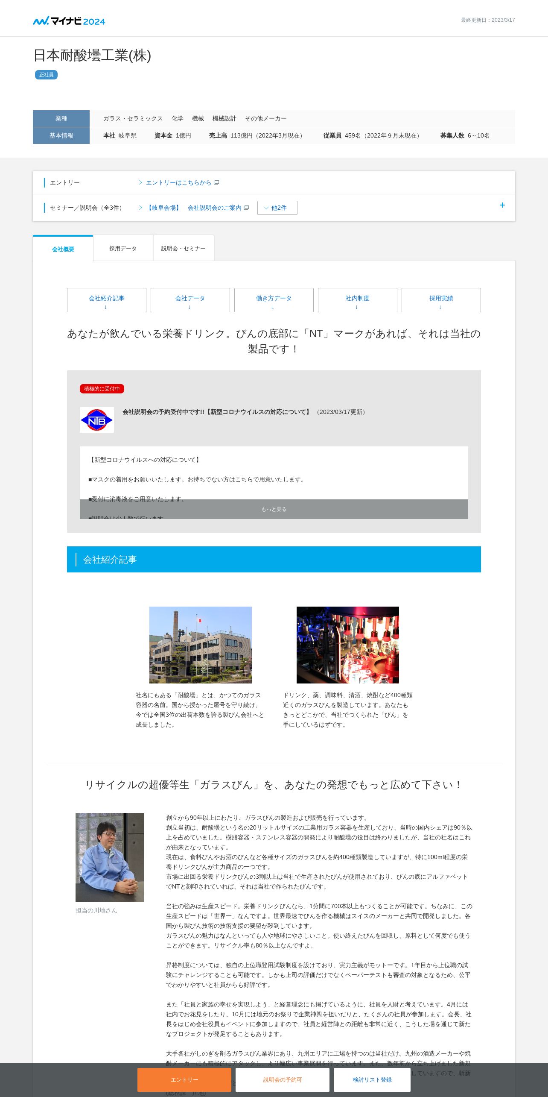Open photo of 担当の川地さん
This screenshot has width=548, height=1097.
click(x=110, y=857)
